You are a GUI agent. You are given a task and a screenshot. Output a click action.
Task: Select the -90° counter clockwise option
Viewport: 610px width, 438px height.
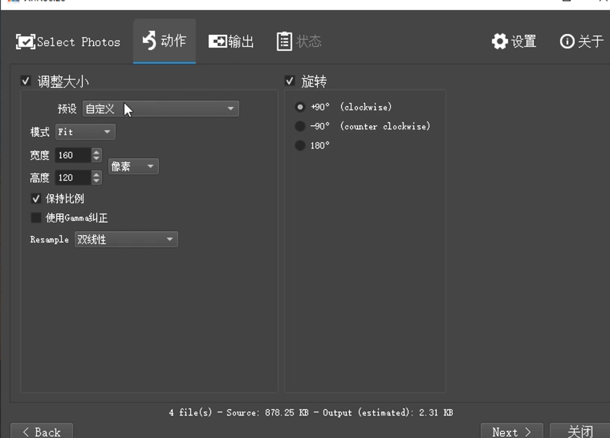(x=300, y=126)
